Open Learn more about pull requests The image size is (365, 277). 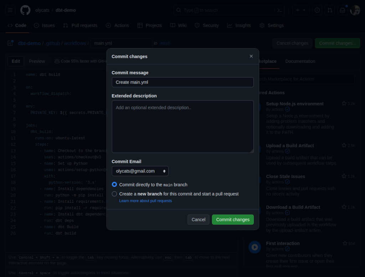click(x=145, y=201)
